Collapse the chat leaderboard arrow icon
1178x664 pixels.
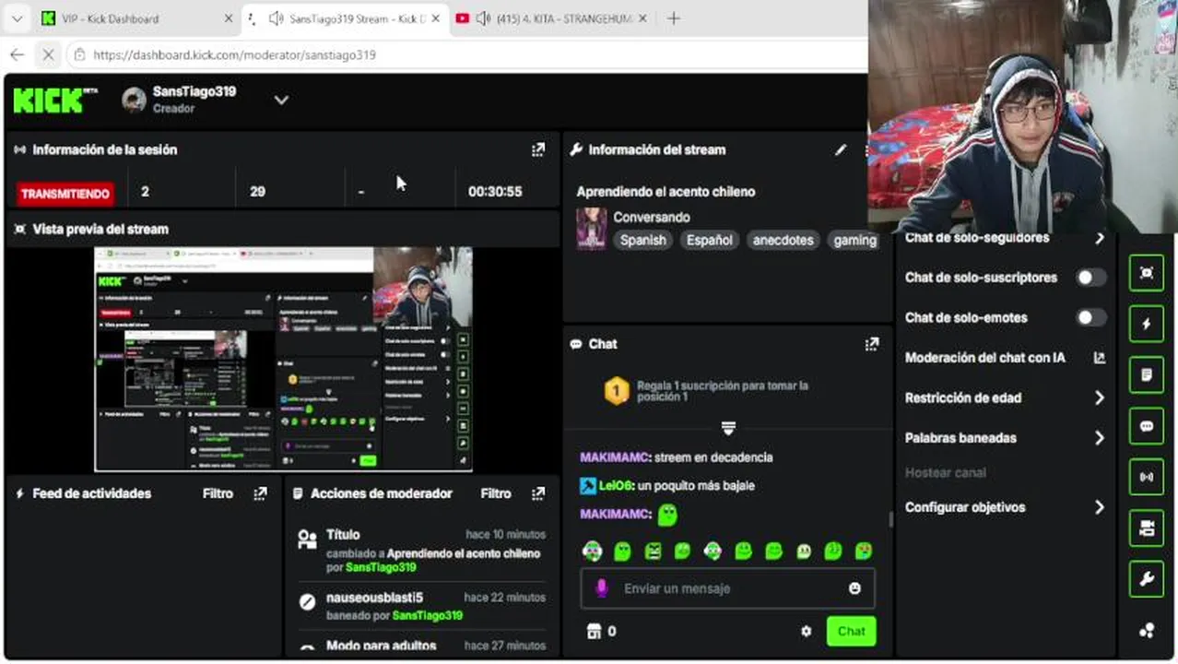(x=728, y=429)
